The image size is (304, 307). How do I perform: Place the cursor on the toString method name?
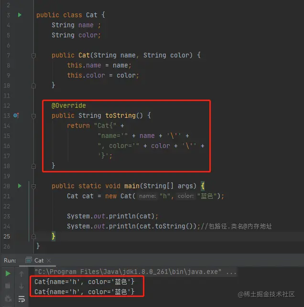pyautogui.click(x=120, y=115)
